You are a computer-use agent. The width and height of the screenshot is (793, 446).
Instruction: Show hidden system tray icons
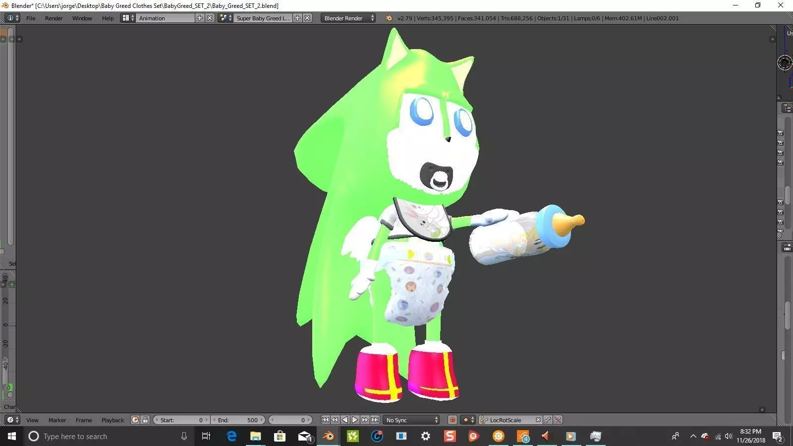[x=693, y=436]
